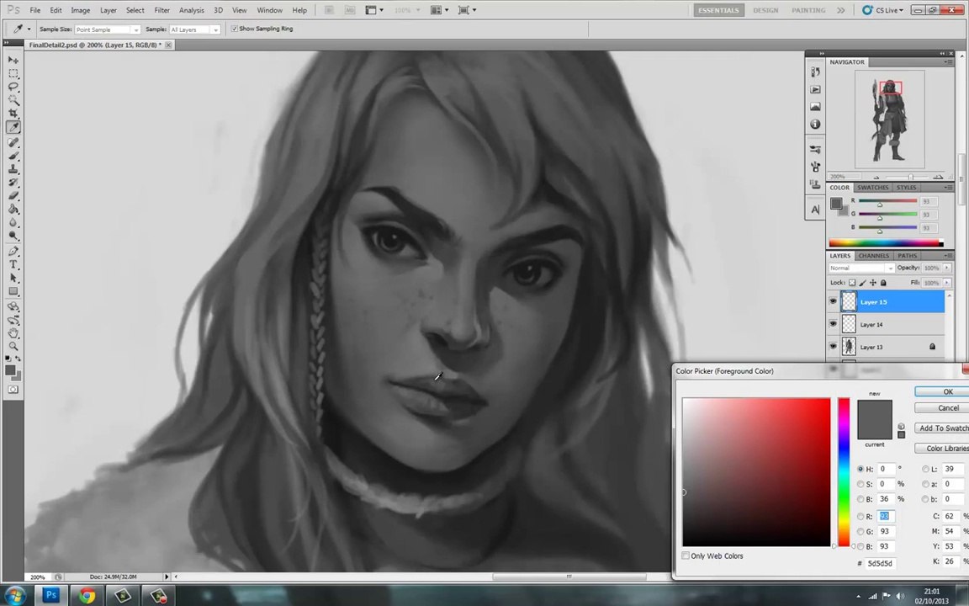The width and height of the screenshot is (969, 606).
Task: Select the Eyedropper tool in toolbox
Action: pyautogui.click(x=13, y=127)
